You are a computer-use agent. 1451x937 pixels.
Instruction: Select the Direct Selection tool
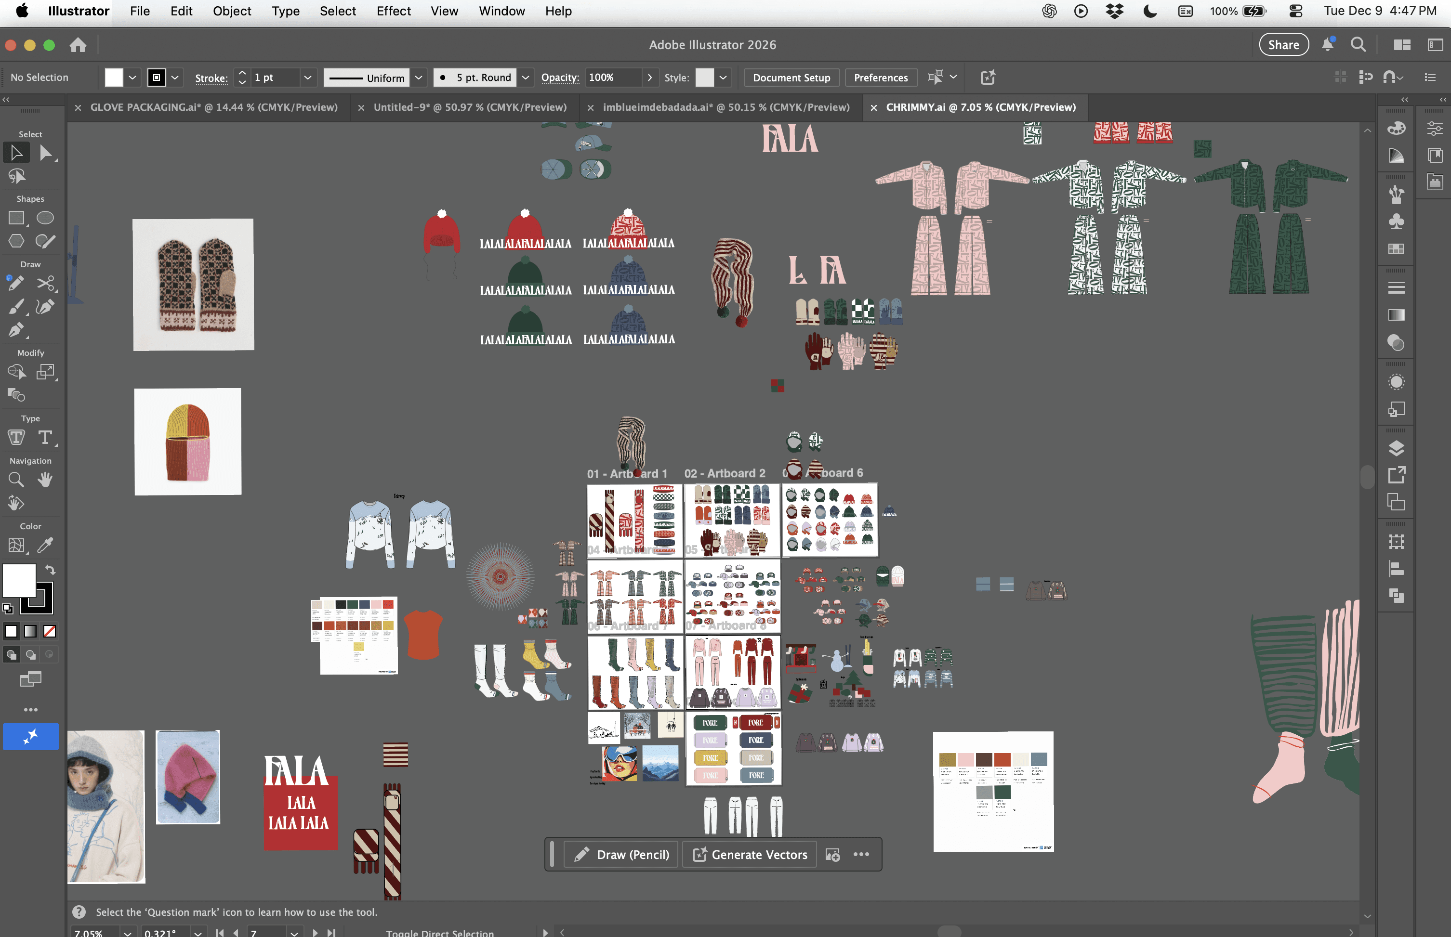[46, 153]
